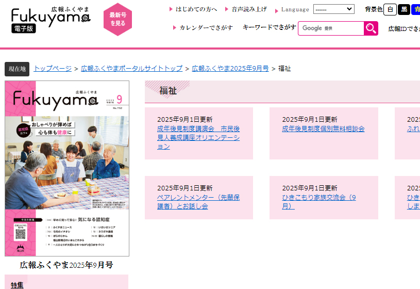420x289 pixels.
Task: Open ひきこもり家族交流会（9月） link
Action: pyautogui.click(x=319, y=202)
